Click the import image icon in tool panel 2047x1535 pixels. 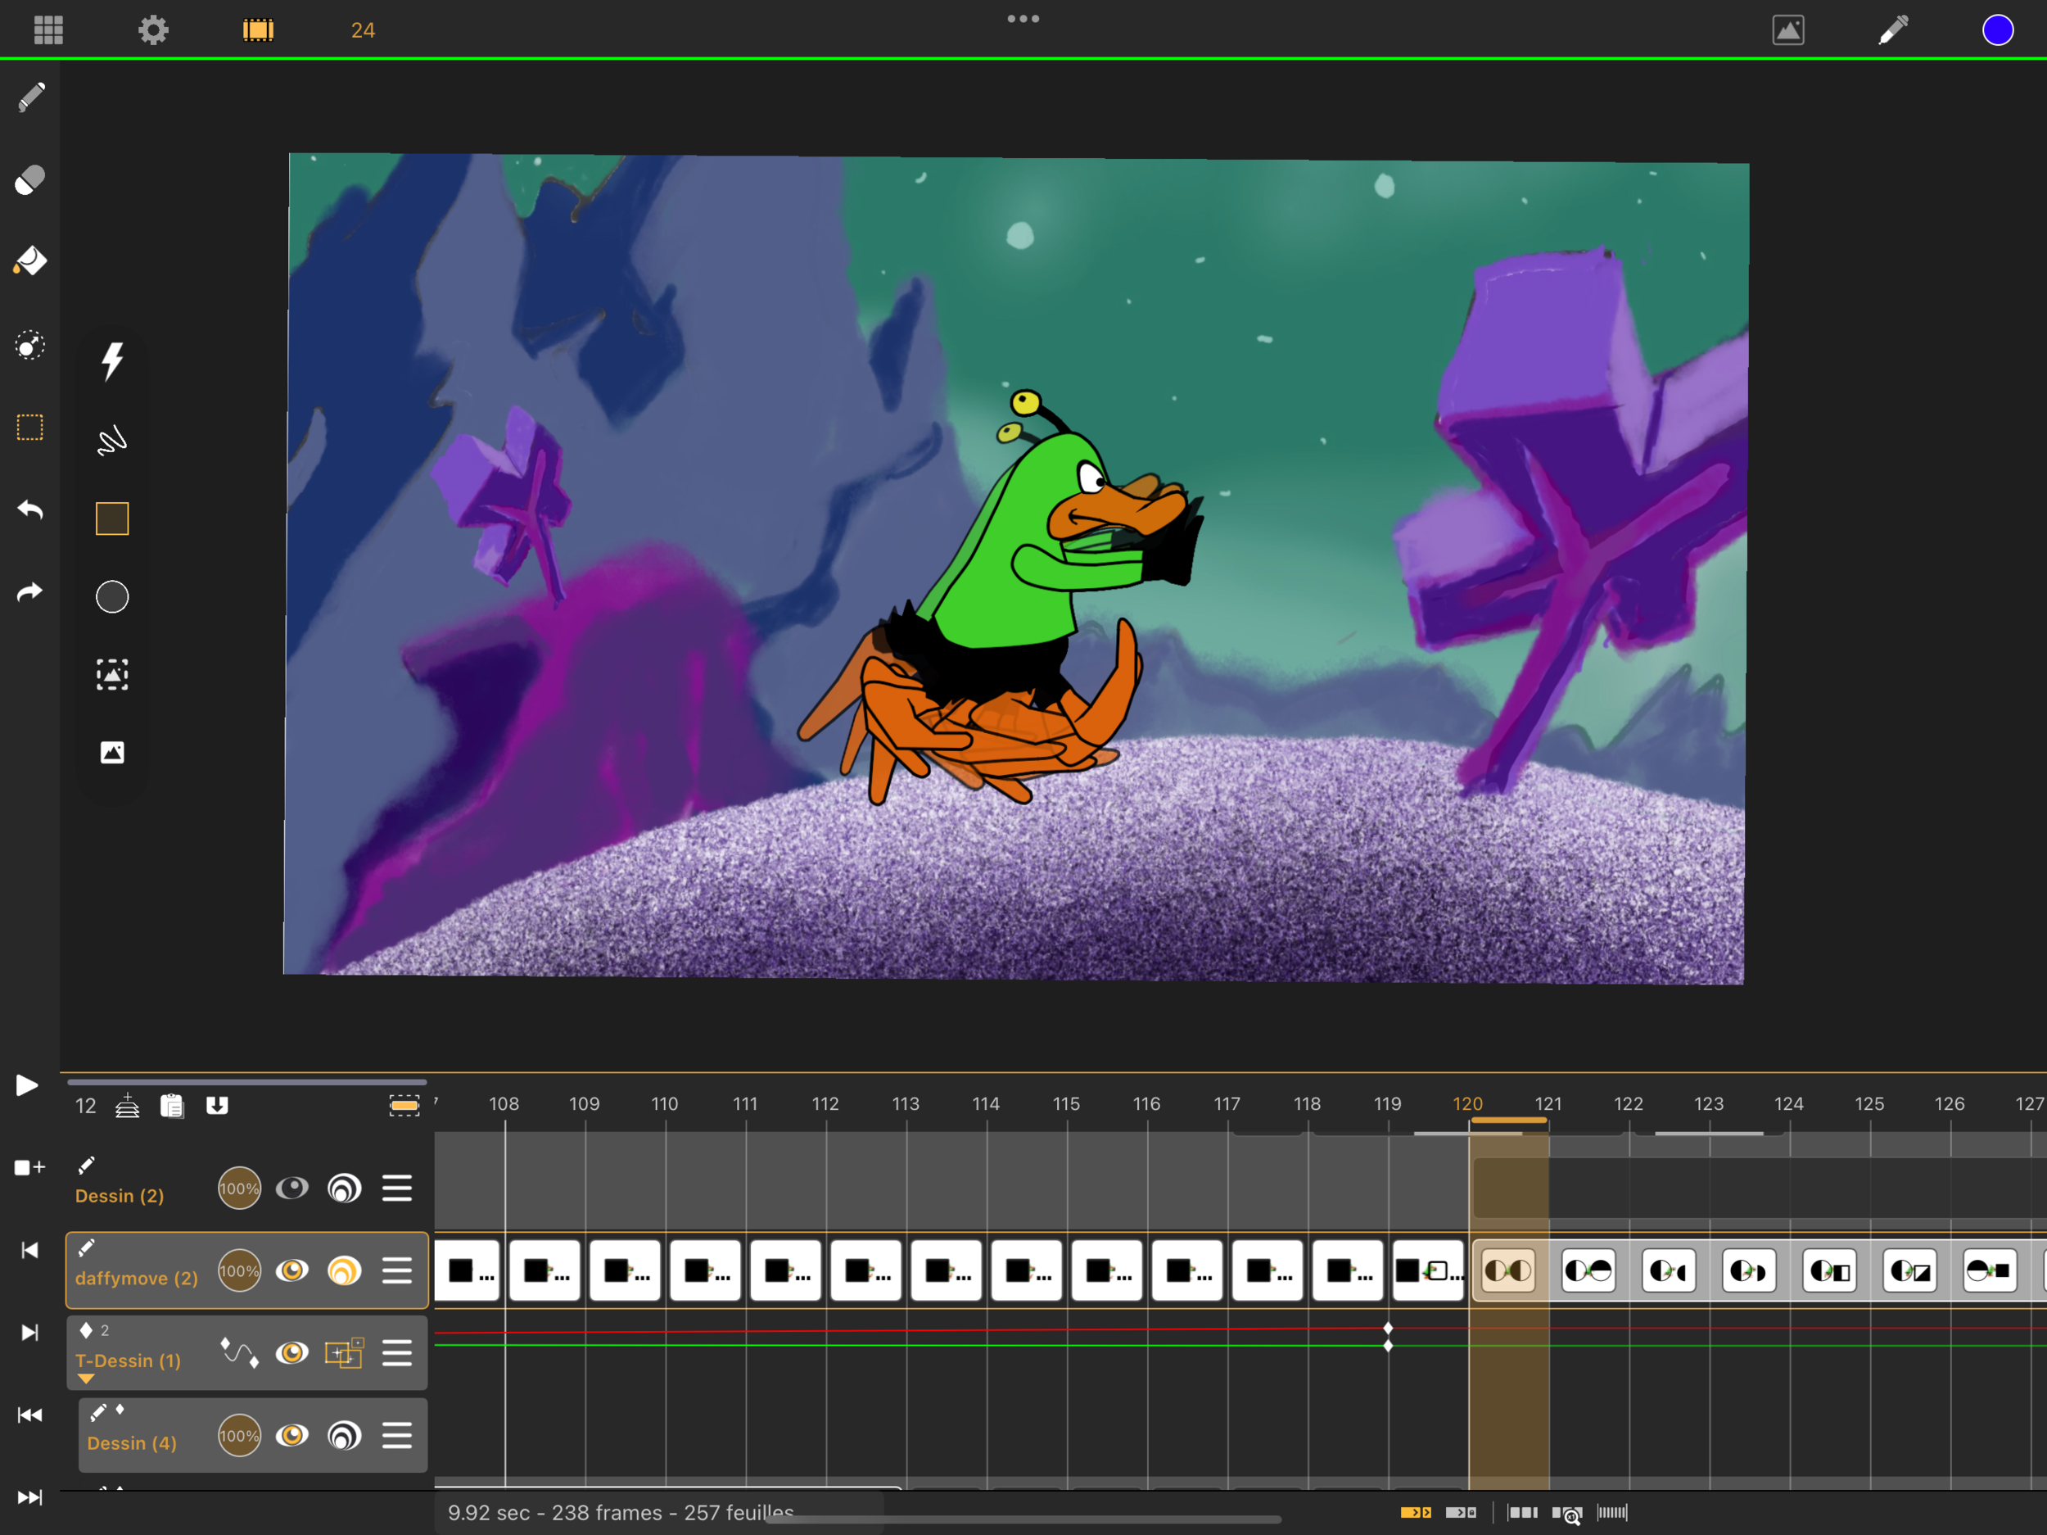click(x=112, y=753)
